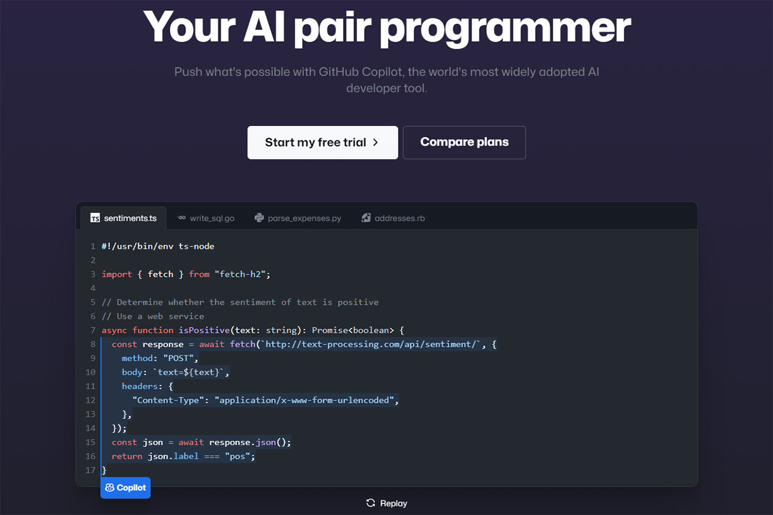Image resolution: width=773 pixels, height=515 pixels.
Task: Click the Go gopher icon beside write_sql.go
Action: (x=181, y=218)
